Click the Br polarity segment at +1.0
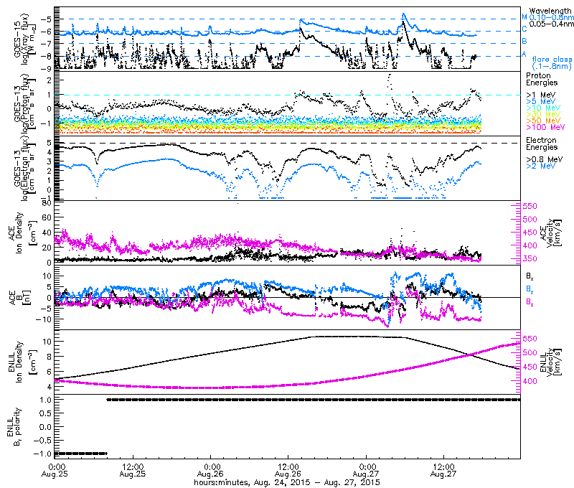 (314, 400)
